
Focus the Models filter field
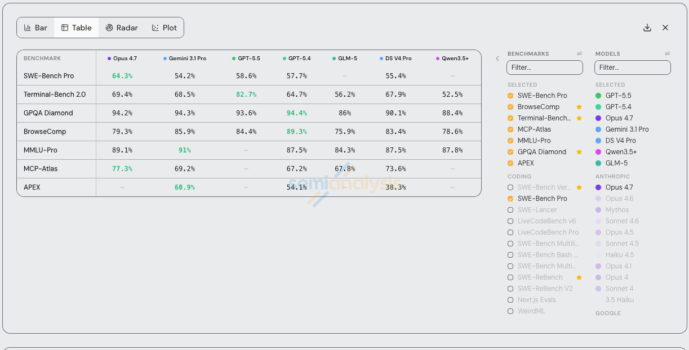pyautogui.click(x=632, y=68)
